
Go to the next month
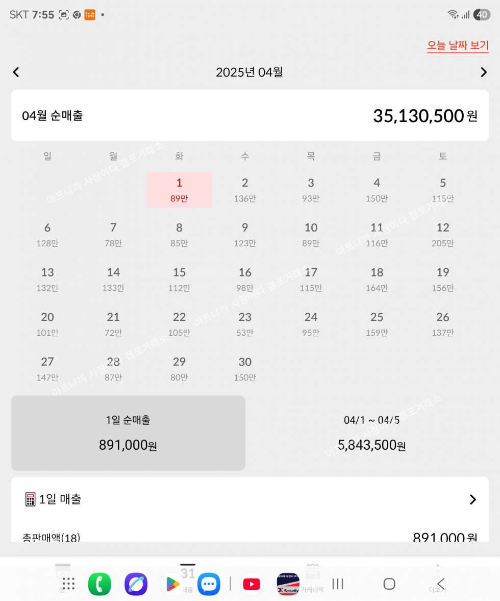click(484, 72)
